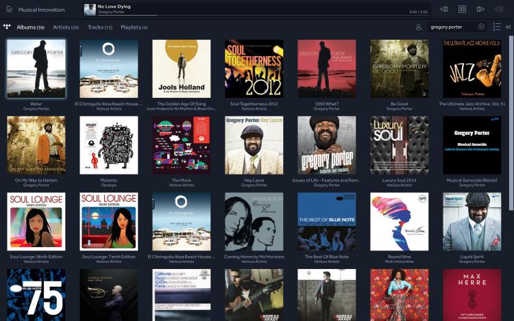The width and height of the screenshot is (514, 321).
Task: Click the now playing album art thumbnail
Action: tap(90, 9)
